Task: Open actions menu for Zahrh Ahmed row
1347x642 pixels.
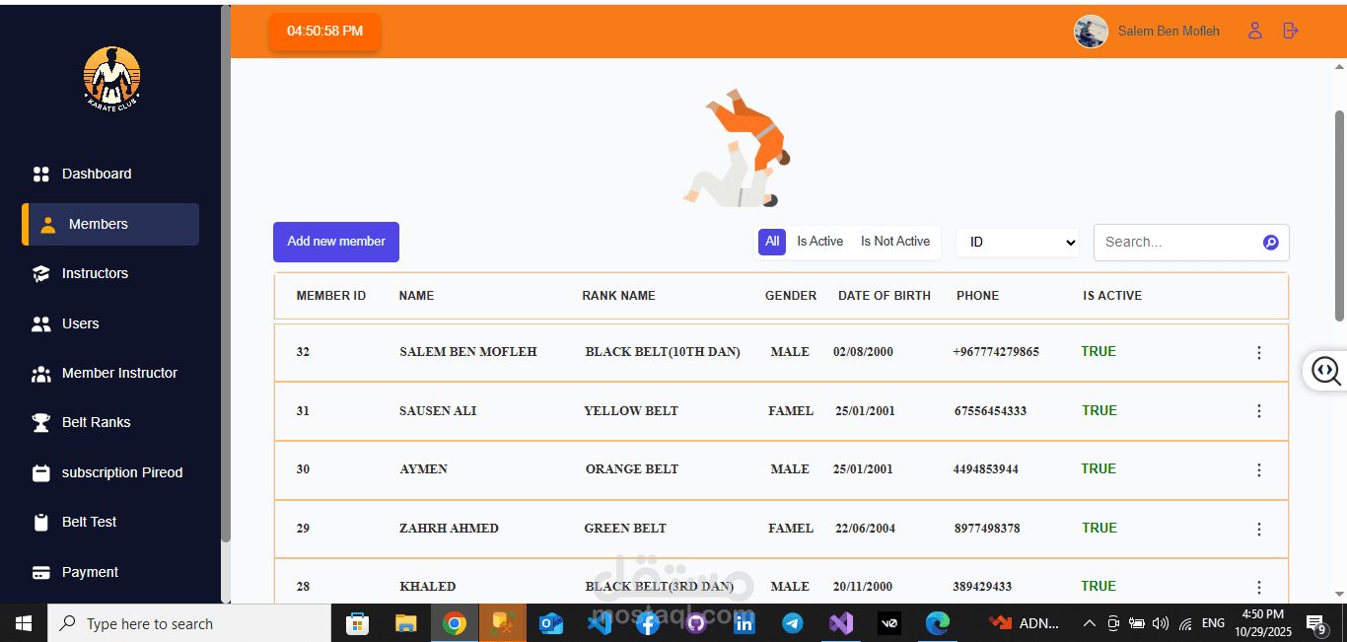Action: (x=1258, y=530)
